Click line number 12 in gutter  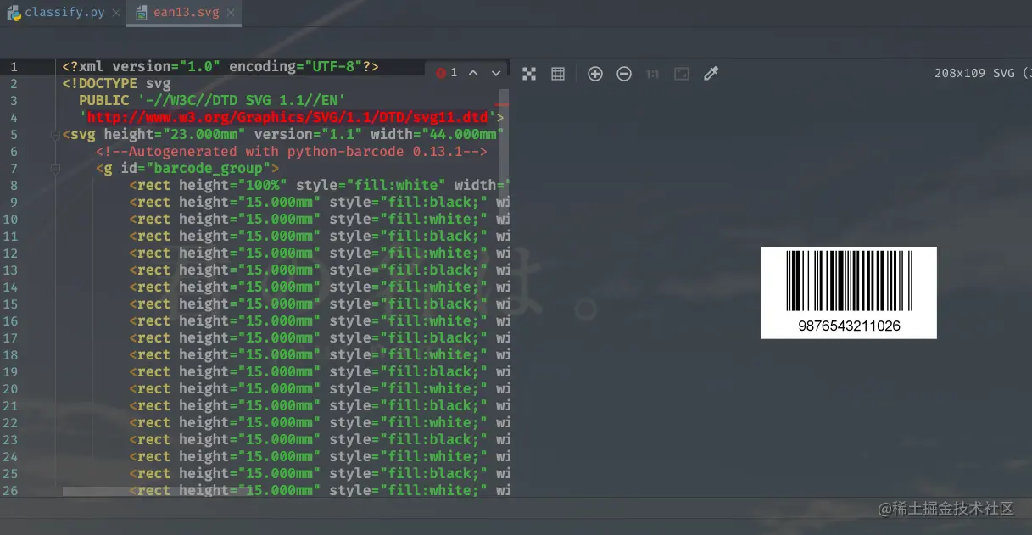pyautogui.click(x=10, y=253)
